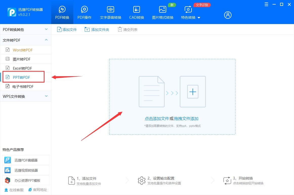Click the 迅捷PDF编辑器 product icon
Screen dimensions: 294x195
8,160
